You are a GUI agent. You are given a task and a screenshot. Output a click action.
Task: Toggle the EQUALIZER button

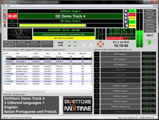click(x=111, y=38)
